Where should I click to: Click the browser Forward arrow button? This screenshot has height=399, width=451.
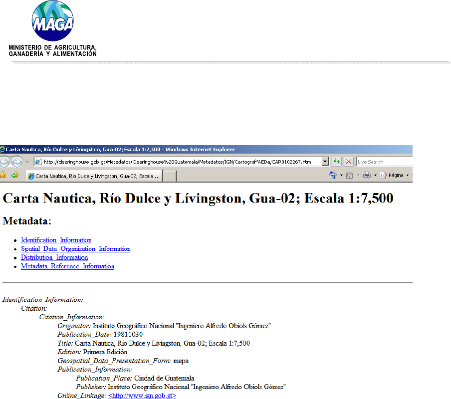(x=17, y=162)
